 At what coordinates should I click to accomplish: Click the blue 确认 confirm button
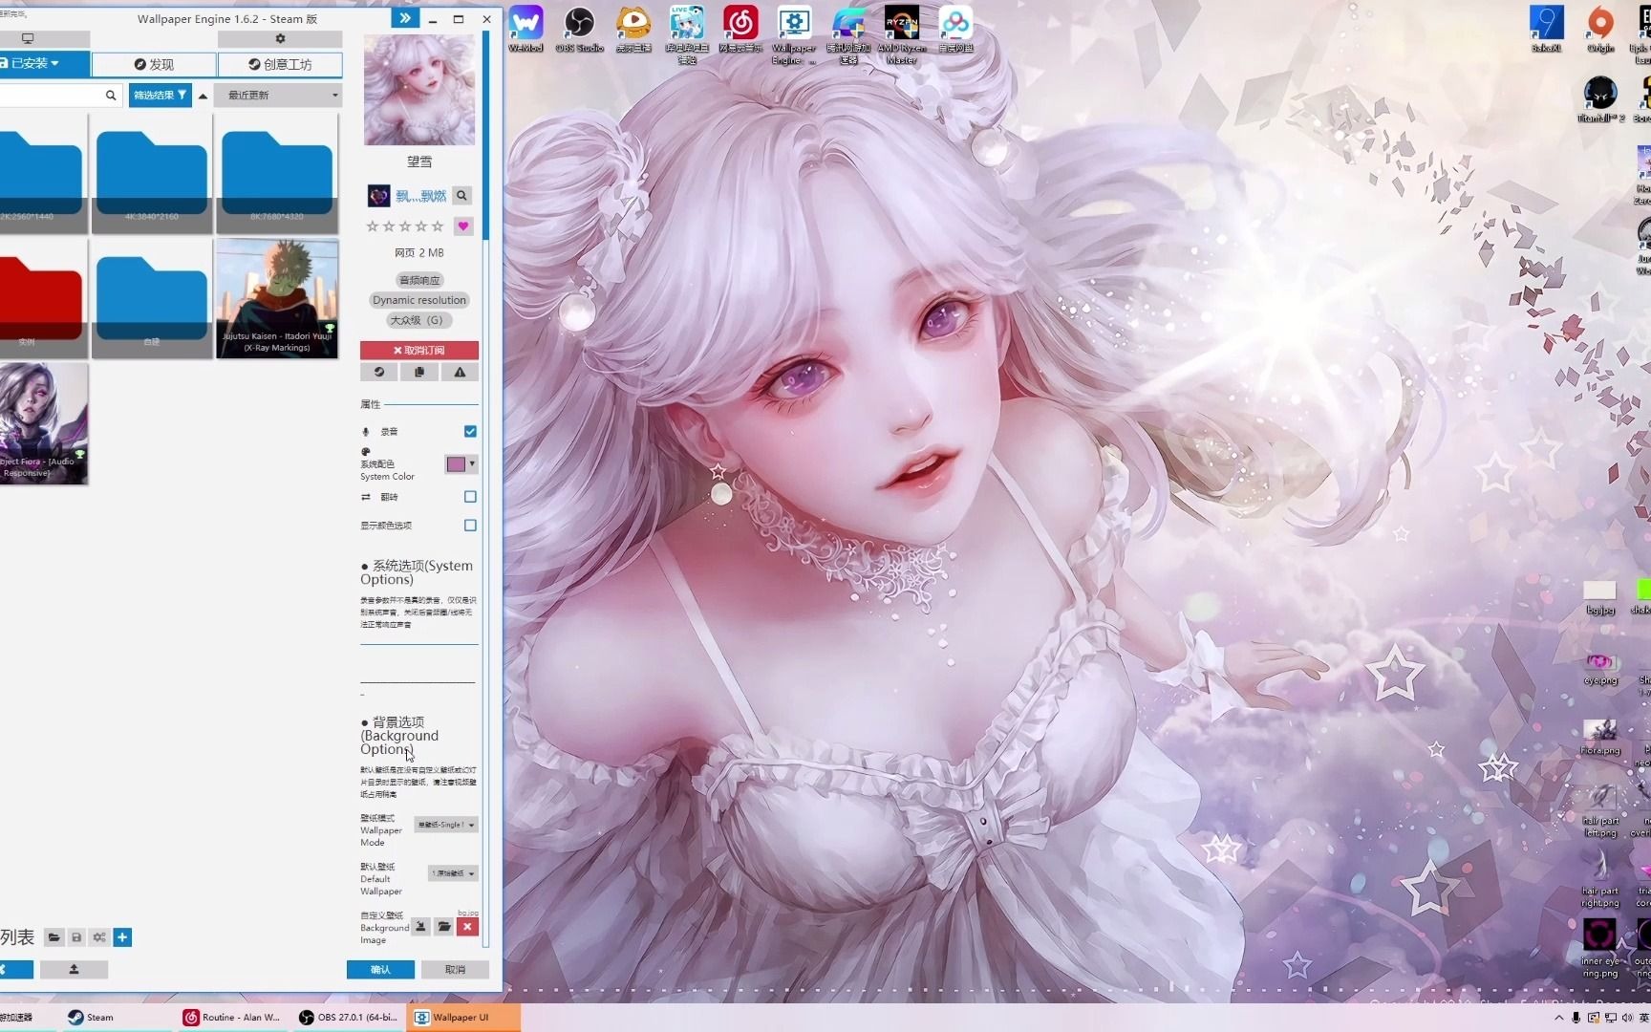(x=380, y=970)
